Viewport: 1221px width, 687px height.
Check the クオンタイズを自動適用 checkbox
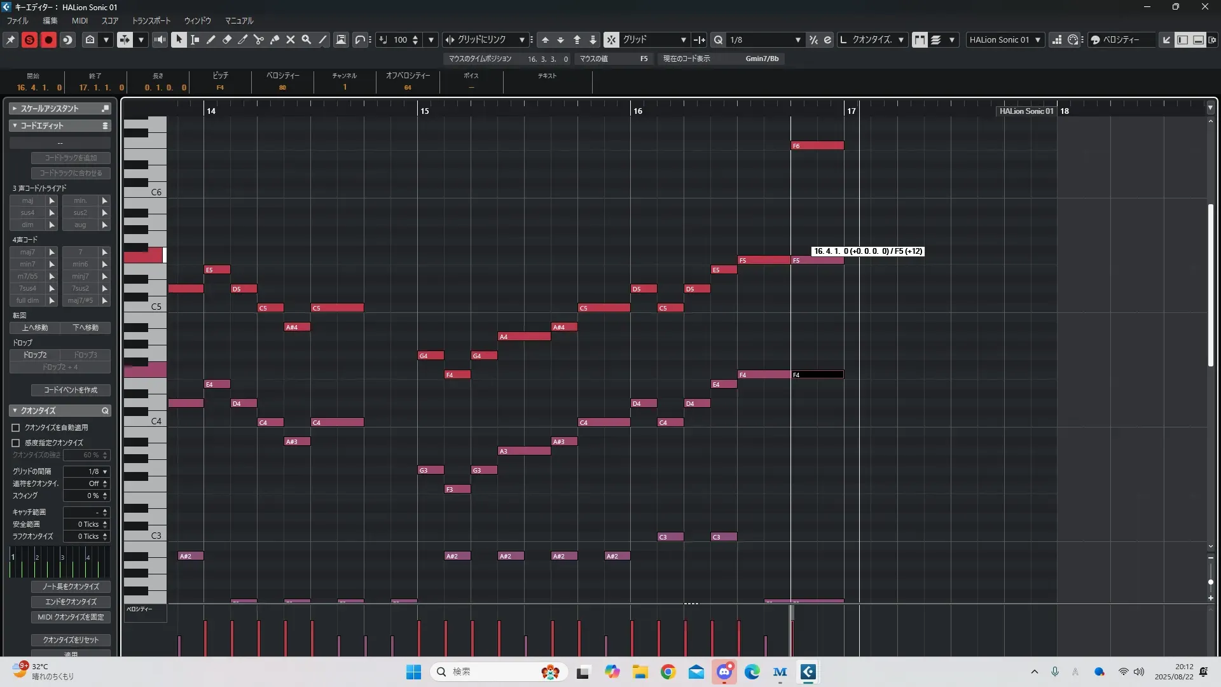(x=16, y=428)
